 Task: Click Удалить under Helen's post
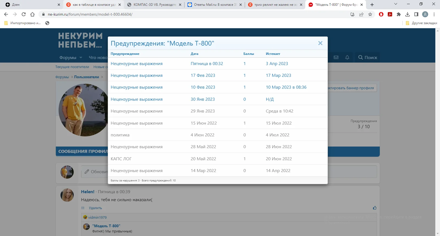[x=95, y=208]
